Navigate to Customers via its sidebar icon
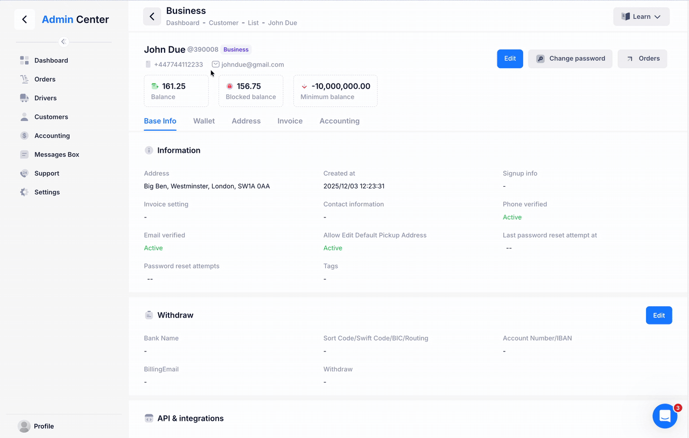This screenshot has height=438, width=689. pyautogui.click(x=24, y=117)
